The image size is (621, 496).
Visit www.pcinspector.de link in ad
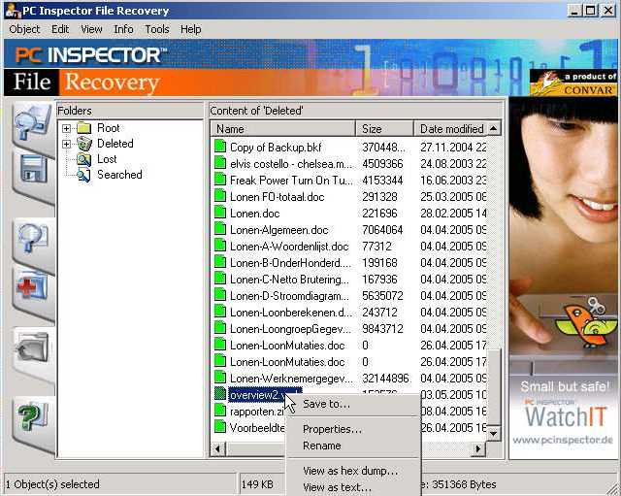[563, 440]
